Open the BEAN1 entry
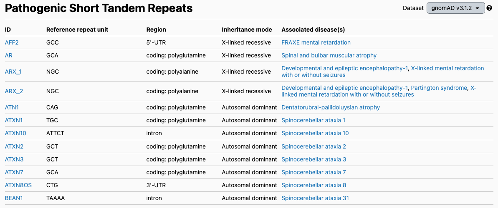Image resolution: width=498 pixels, height=208 pixels. click(x=14, y=198)
